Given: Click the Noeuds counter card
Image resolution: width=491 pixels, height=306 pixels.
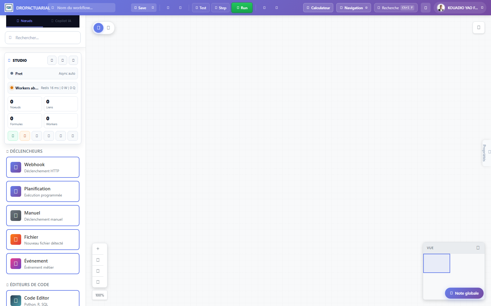Looking at the screenshot, I should point(25,104).
